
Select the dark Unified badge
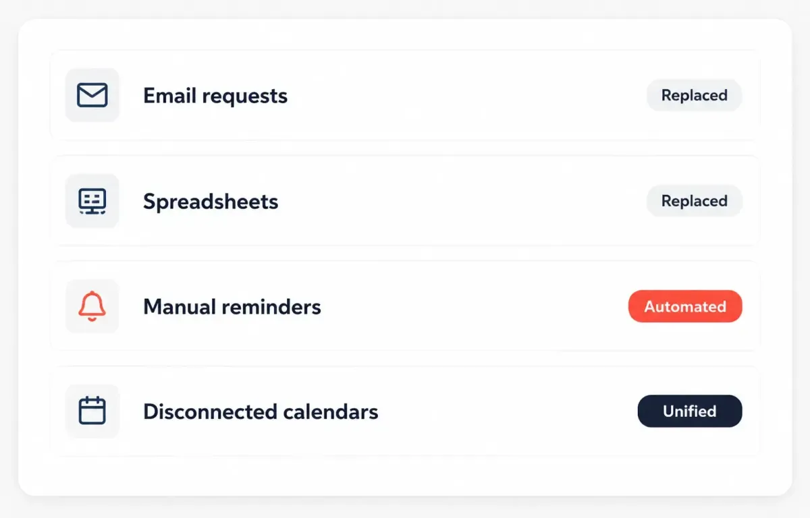click(x=690, y=411)
